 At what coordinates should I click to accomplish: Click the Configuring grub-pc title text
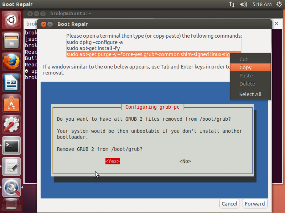[x=152, y=107]
